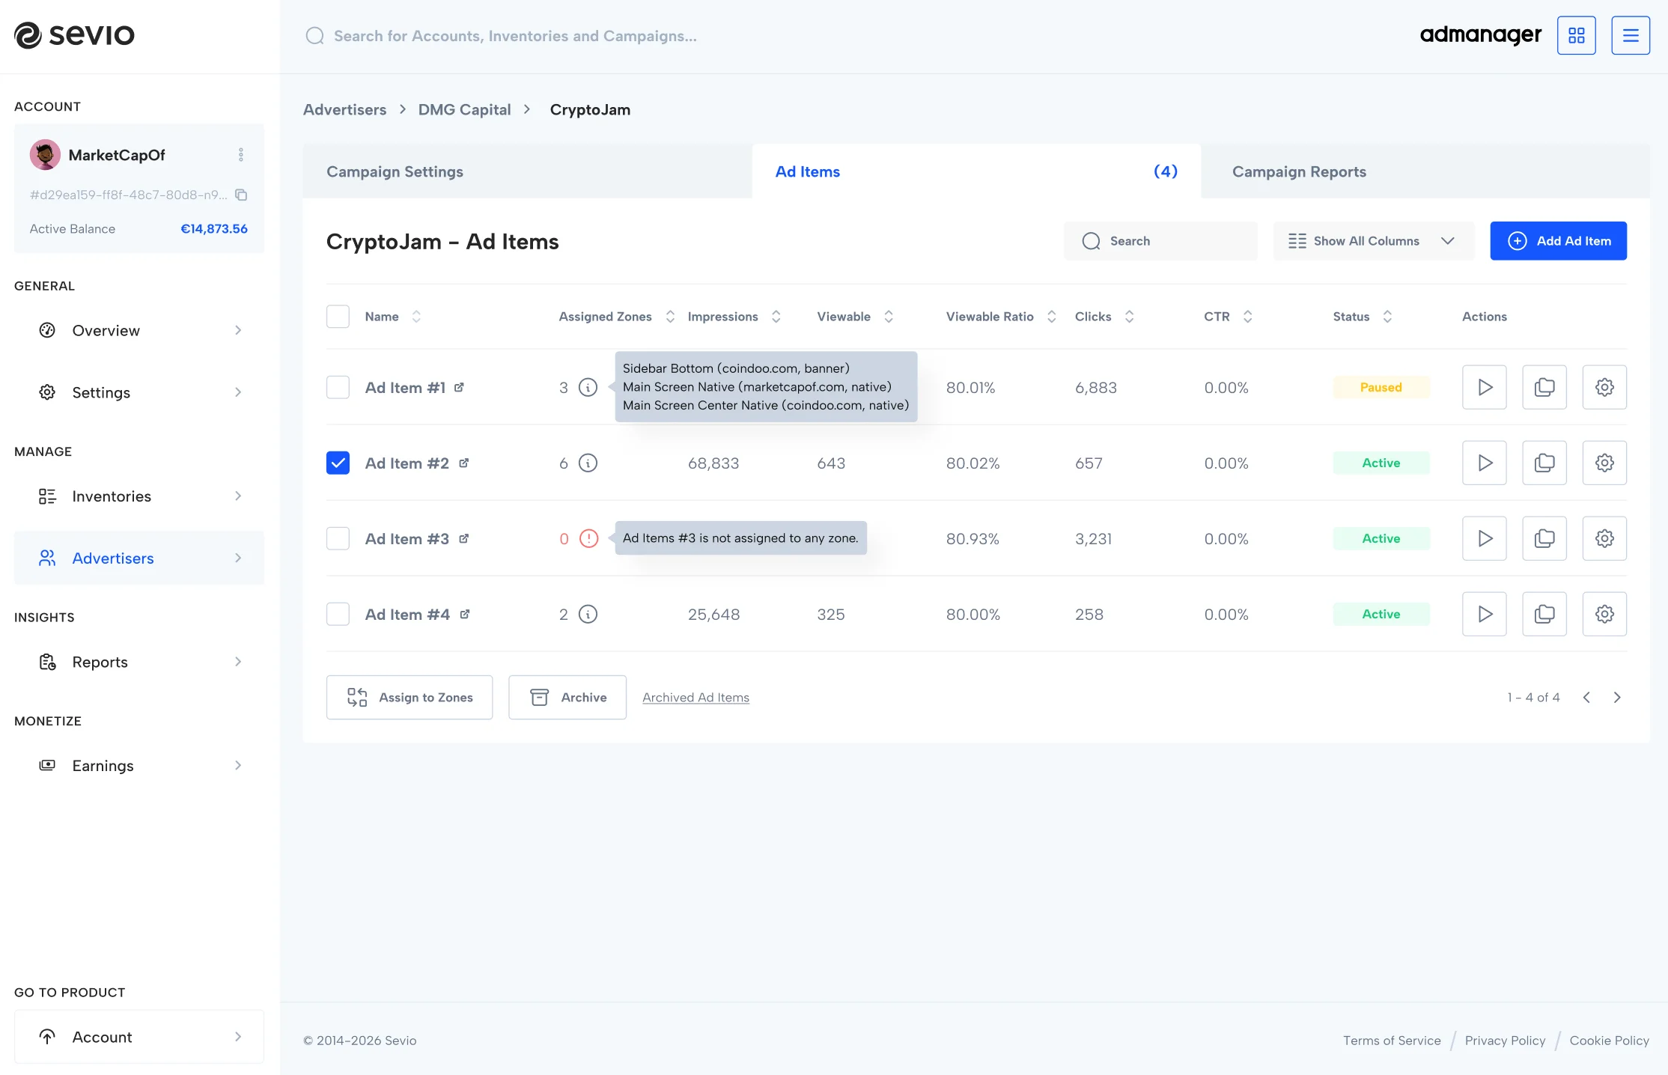Screen dimensions: 1668x1075
Task: Go to Advertisers breadcrumb
Action: [344, 109]
